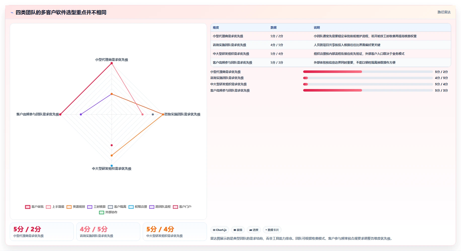
Task: Click the 表格 tag chip
Action: (238, 230)
